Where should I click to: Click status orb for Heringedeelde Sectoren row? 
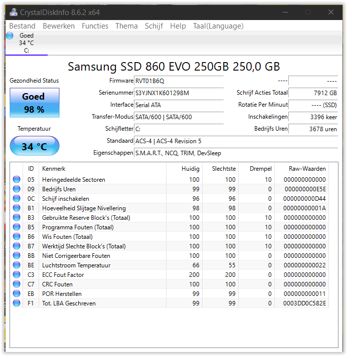click(x=17, y=179)
